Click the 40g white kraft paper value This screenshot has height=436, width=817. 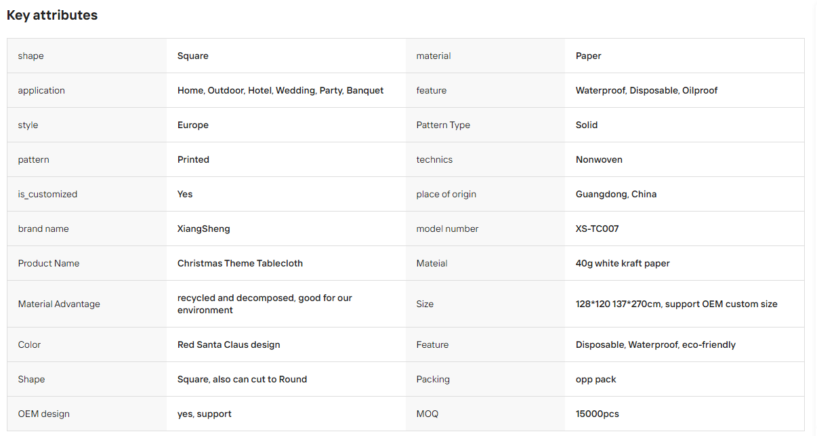(623, 263)
